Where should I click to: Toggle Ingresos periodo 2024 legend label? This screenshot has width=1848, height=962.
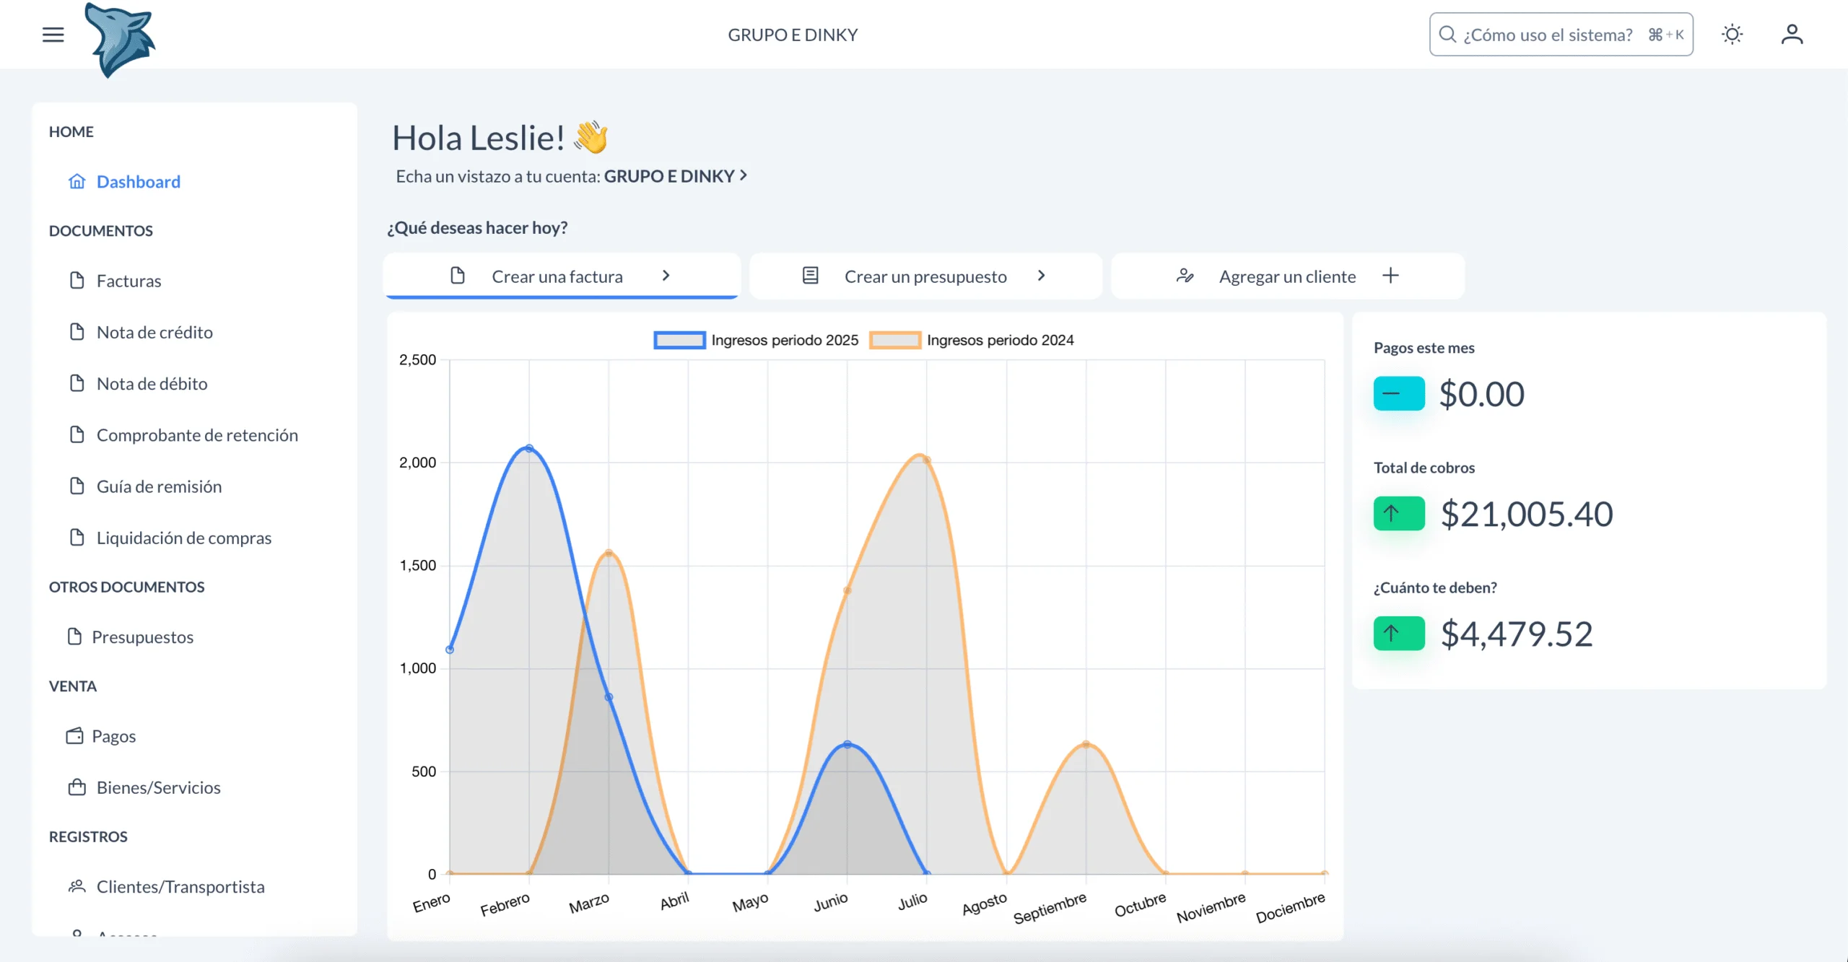[x=1000, y=340]
